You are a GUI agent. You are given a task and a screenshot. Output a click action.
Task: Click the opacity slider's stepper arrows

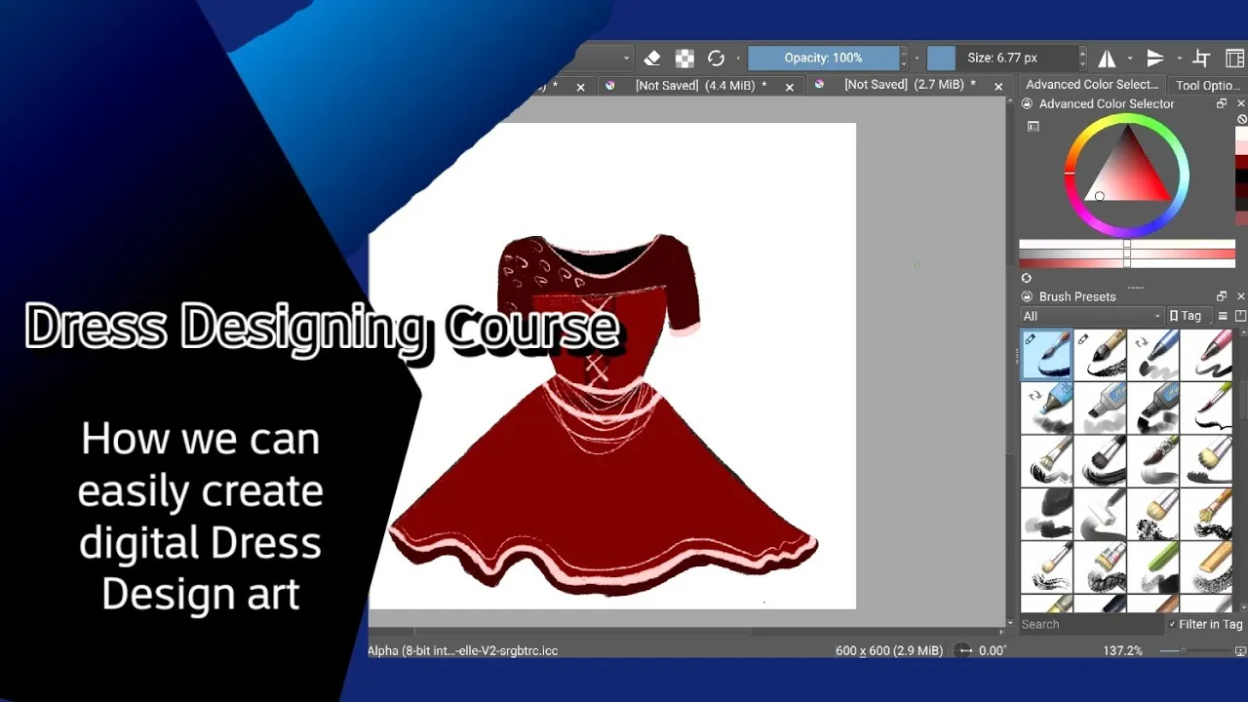904,58
